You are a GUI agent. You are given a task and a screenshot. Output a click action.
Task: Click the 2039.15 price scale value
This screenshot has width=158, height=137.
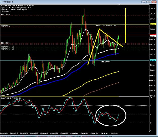tap(152, 96)
